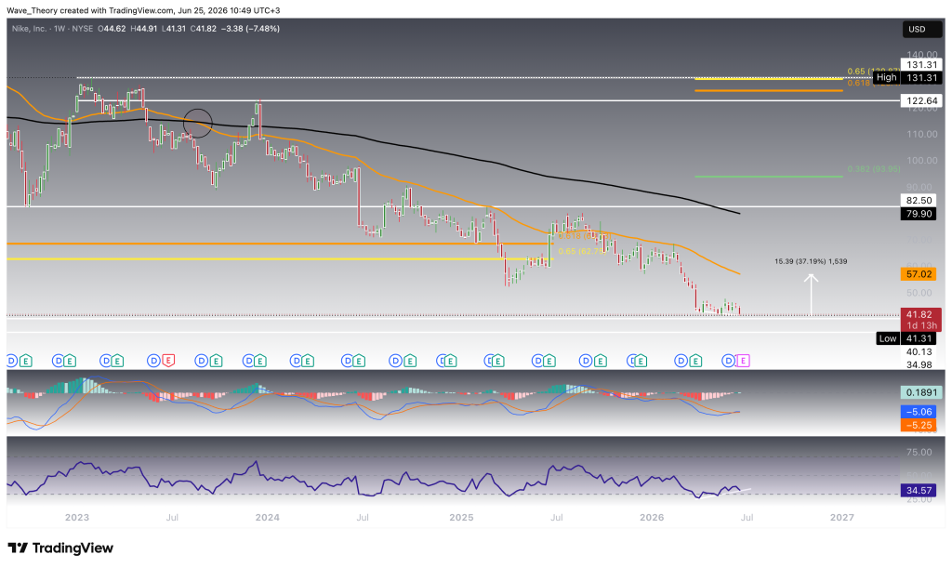Screen dimensions: 952x568
Task: Click the Nike, Inc. symbol title
Action: (29, 29)
